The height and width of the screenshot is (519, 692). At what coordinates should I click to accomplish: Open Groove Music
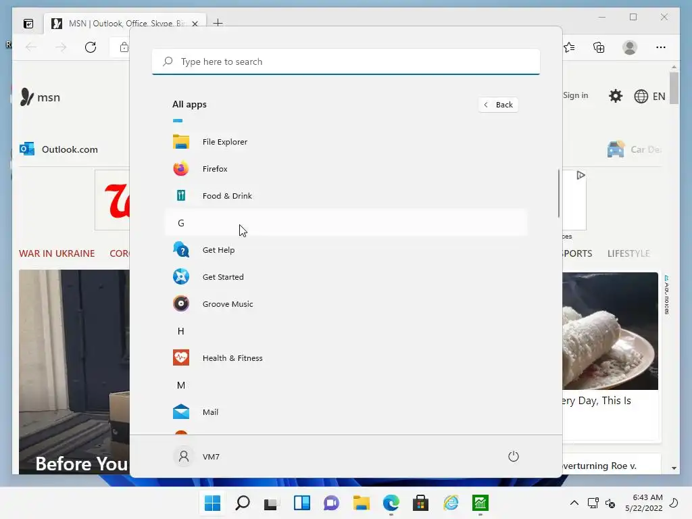tap(346, 303)
